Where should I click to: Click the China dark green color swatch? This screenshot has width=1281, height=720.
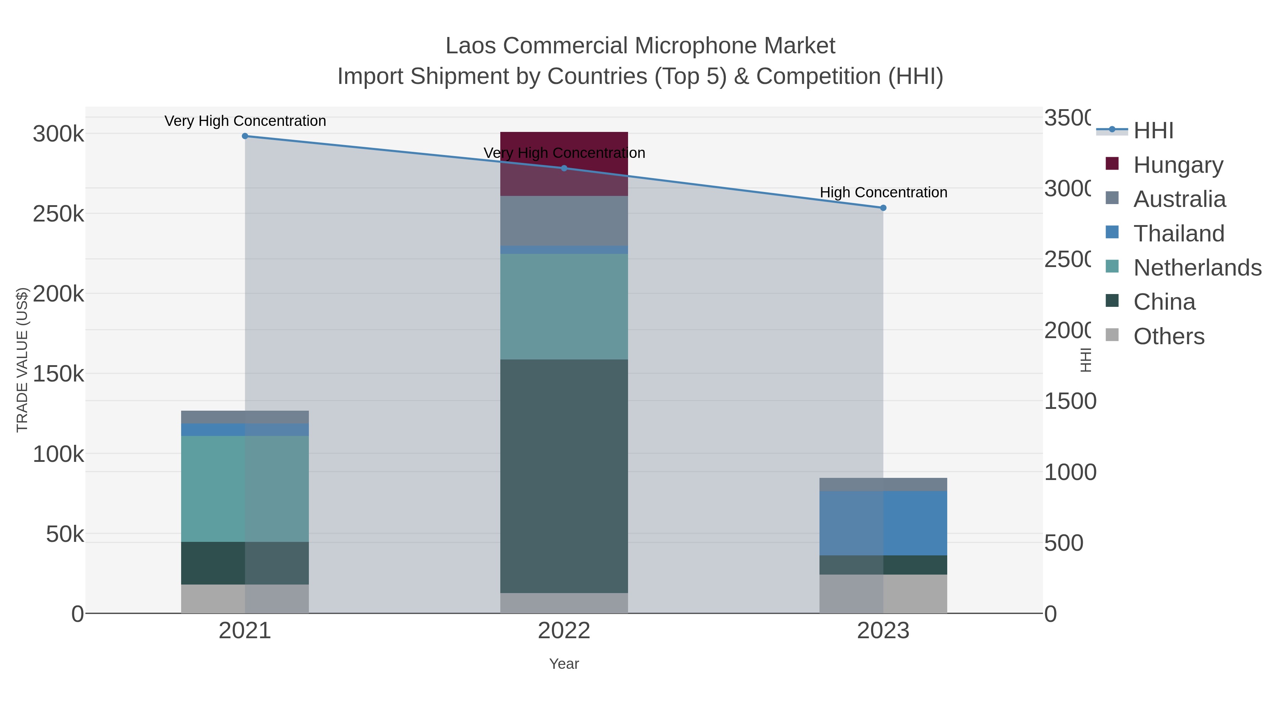click(1112, 300)
